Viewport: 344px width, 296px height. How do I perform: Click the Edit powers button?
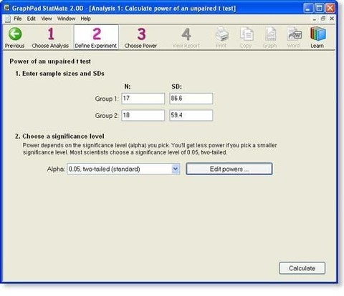(x=229, y=169)
